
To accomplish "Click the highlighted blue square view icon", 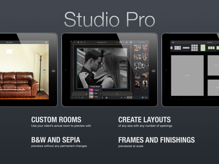I will click(x=131, y=42).
